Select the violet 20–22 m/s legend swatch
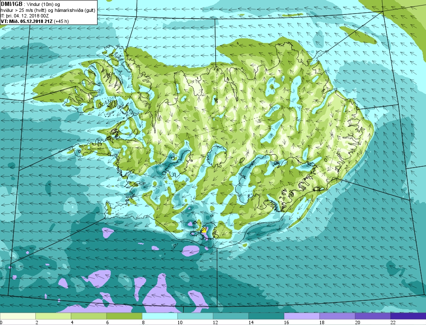426x325 pixels. (373, 316)
